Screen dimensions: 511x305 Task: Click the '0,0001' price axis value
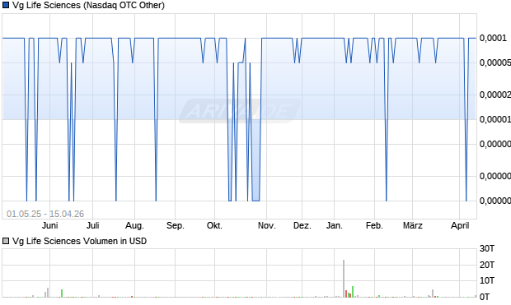point(493,38)
